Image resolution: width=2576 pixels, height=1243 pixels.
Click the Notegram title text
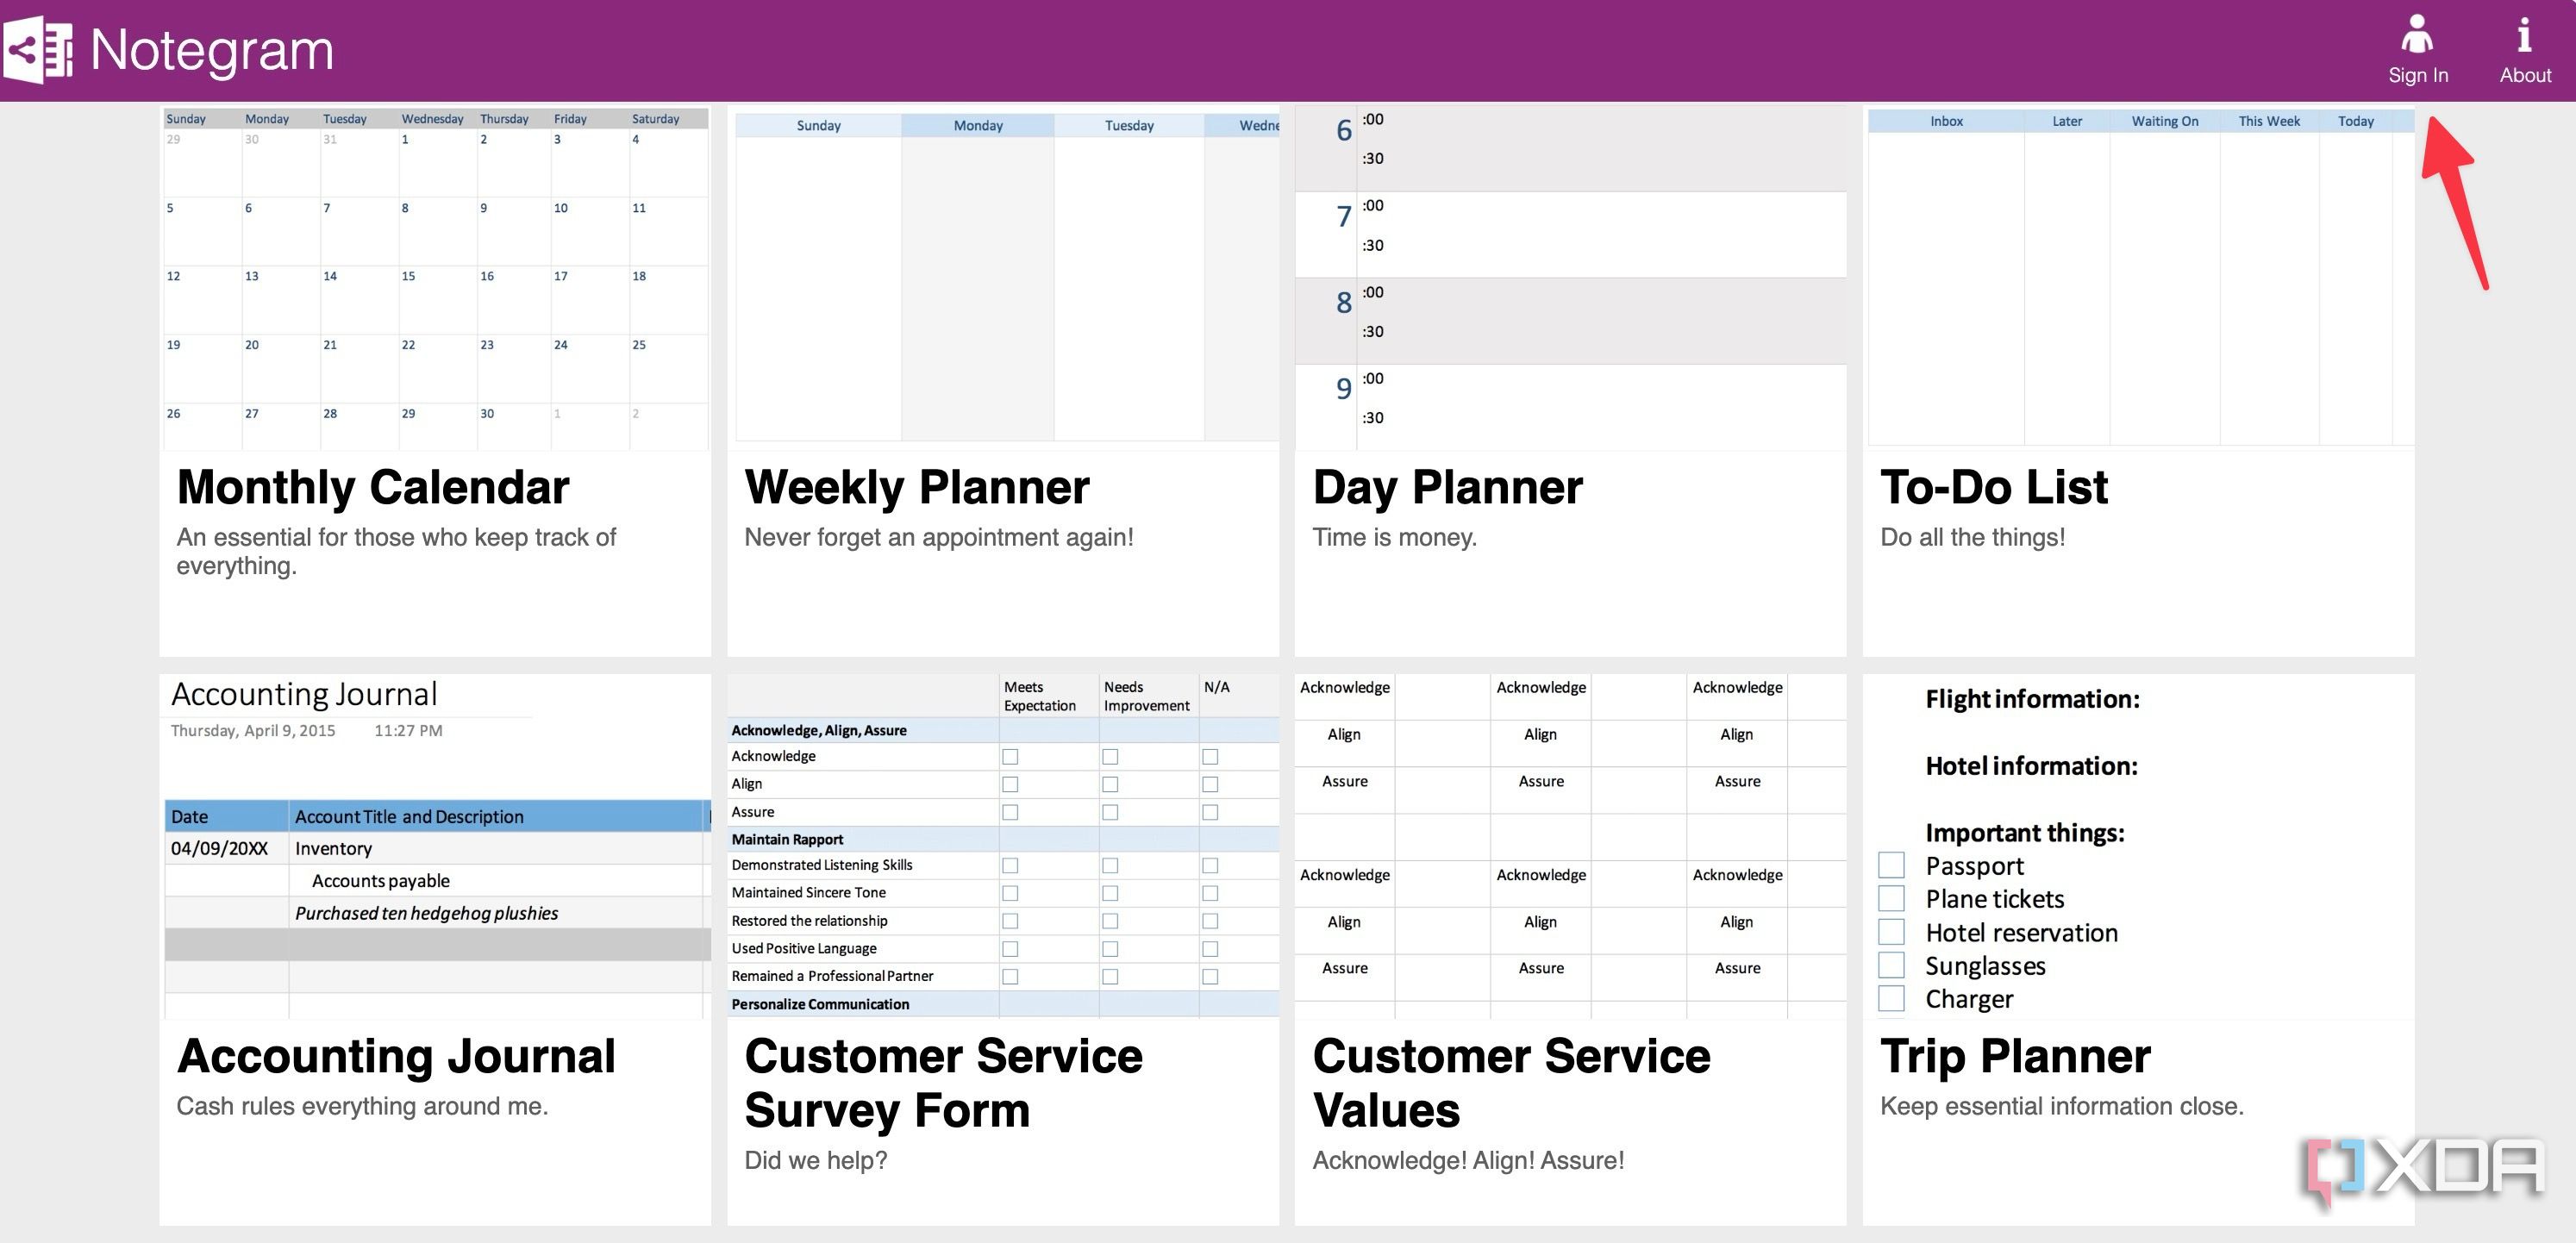click(212, 50)
